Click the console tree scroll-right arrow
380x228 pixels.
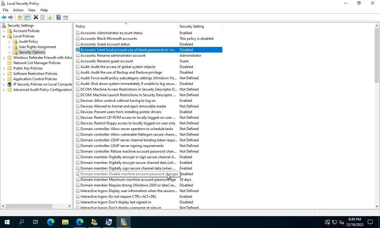(69, 206)
